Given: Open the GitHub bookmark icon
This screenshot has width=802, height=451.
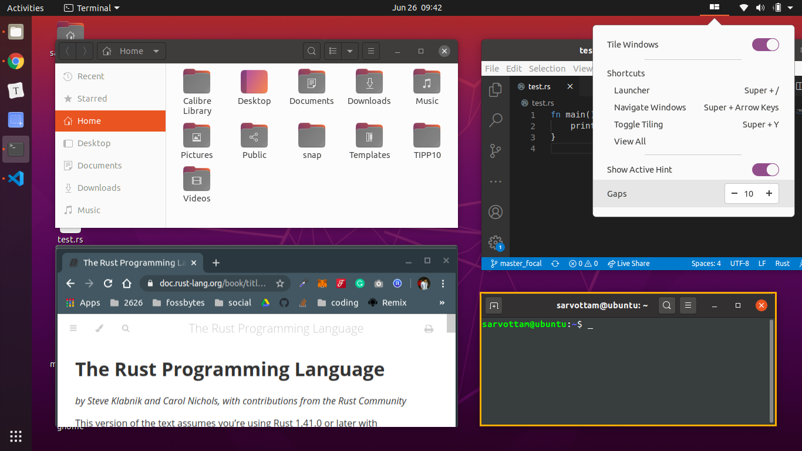Looking at the screenshot, I should (x=284, y=303).
